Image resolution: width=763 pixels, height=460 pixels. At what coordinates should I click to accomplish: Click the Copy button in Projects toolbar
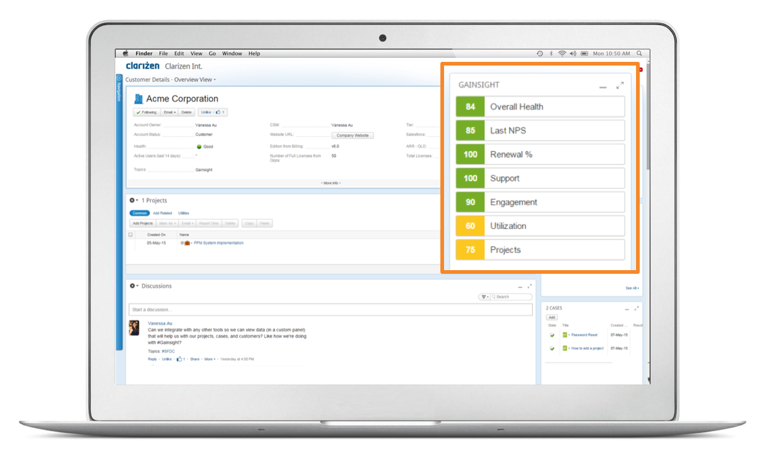tap(250, 224)
